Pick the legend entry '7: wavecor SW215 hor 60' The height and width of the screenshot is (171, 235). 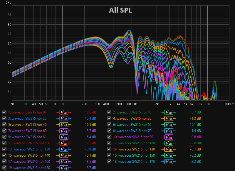click(x=27, y=131)
